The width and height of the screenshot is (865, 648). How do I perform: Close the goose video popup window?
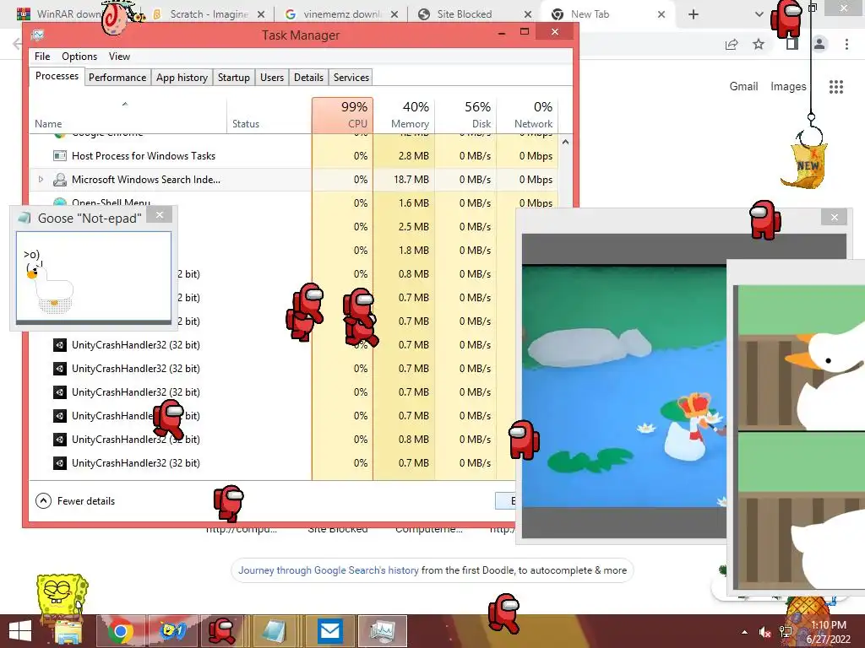click(834, 217)
